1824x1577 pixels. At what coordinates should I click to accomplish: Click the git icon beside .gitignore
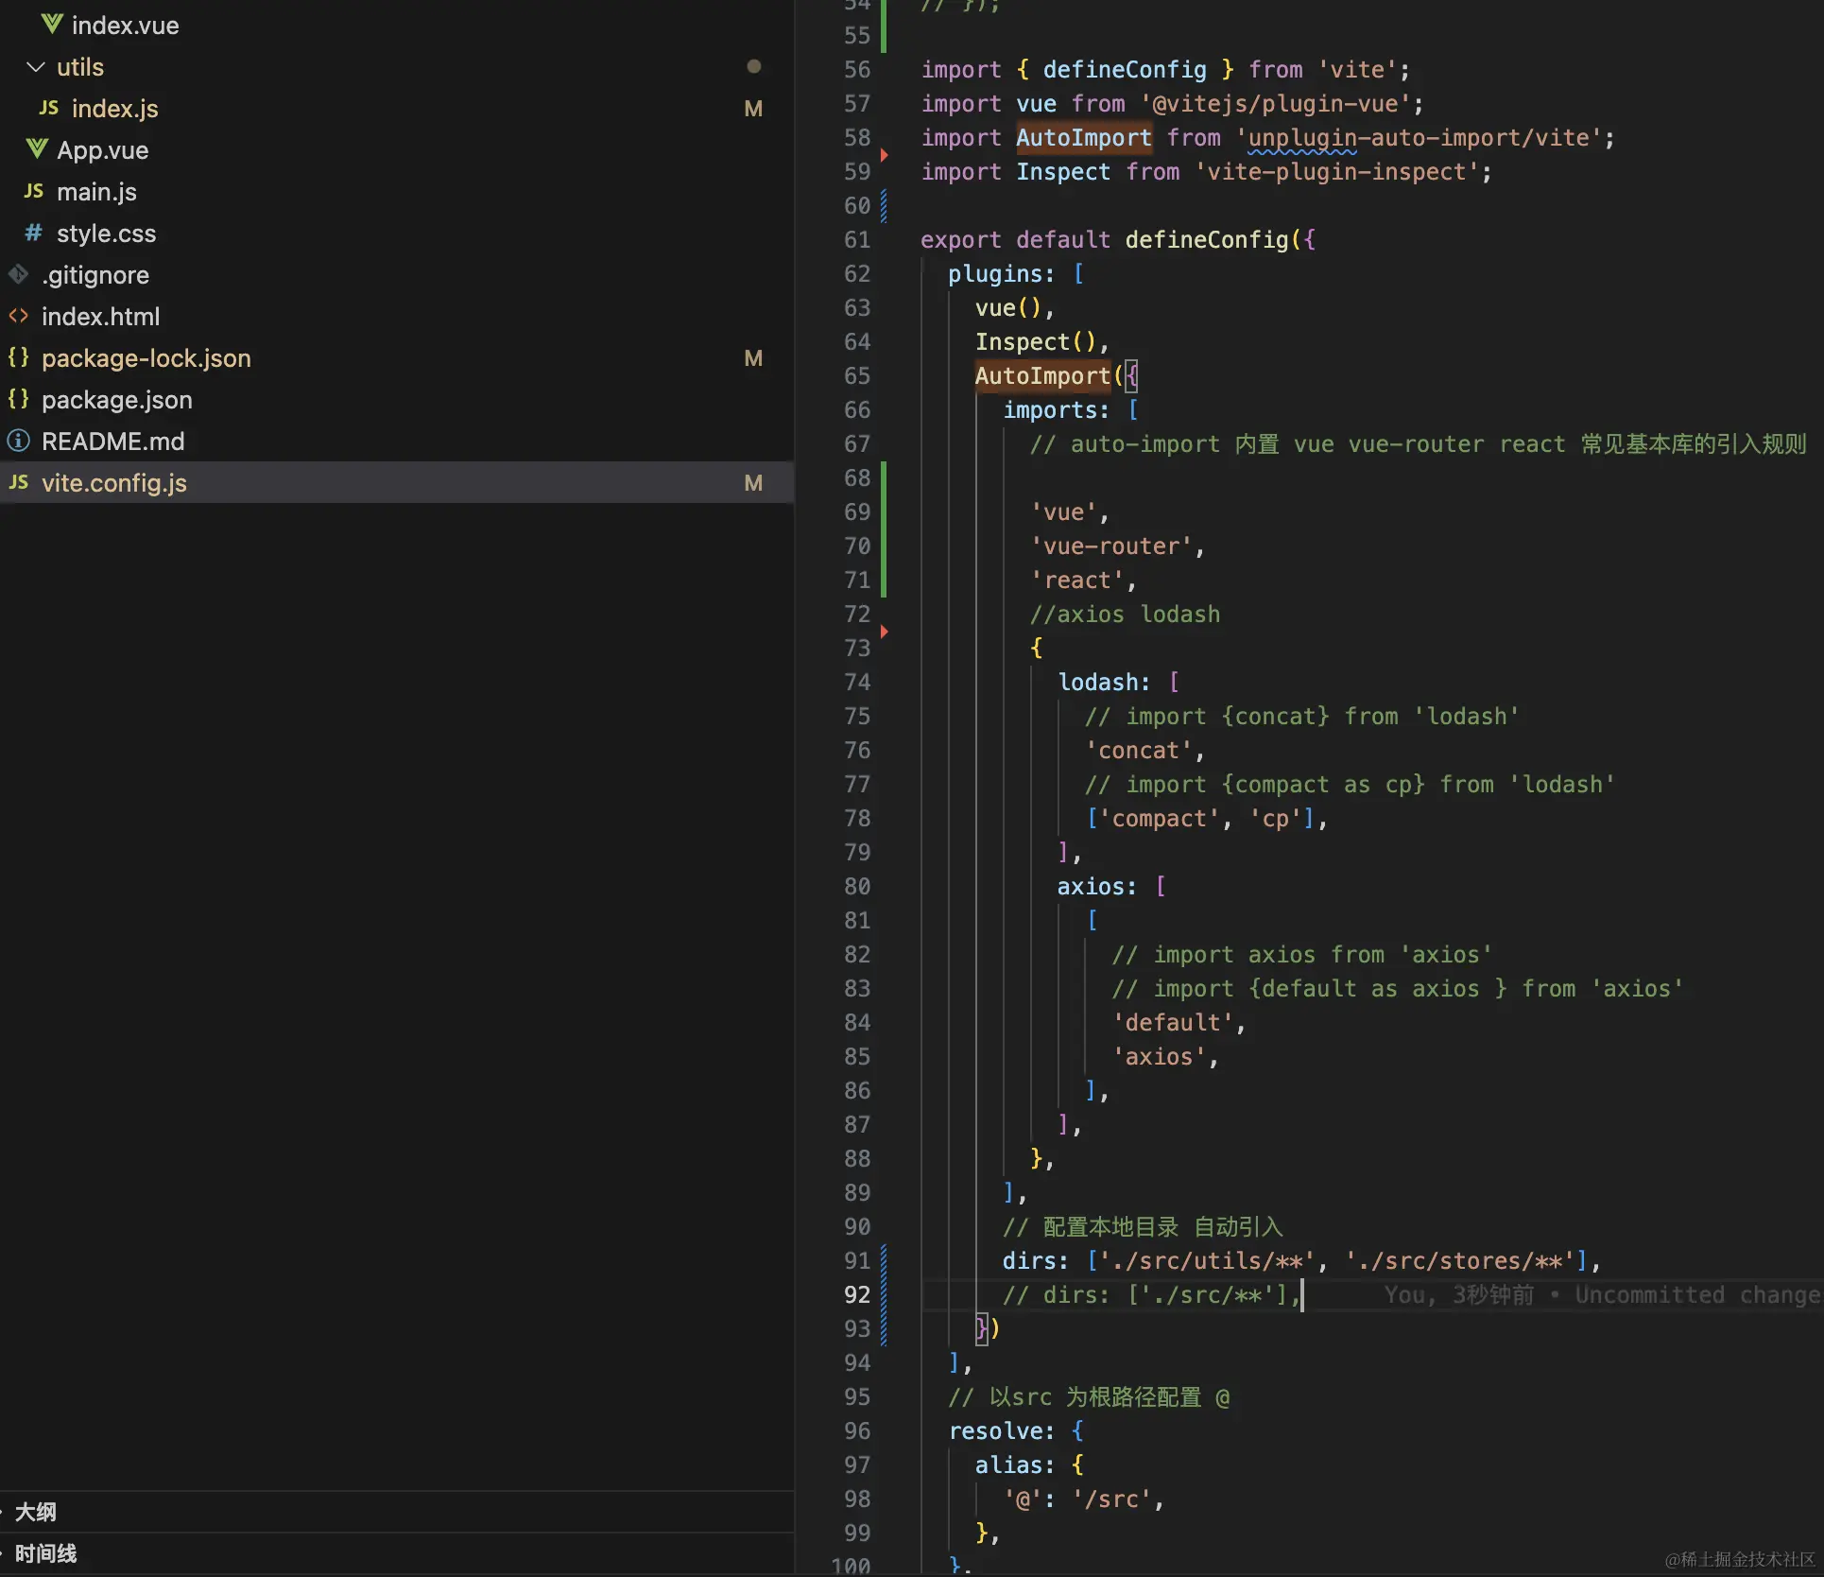19,274
